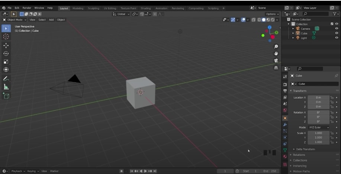Activate the 3D Cursor tool

coord(6,37)
